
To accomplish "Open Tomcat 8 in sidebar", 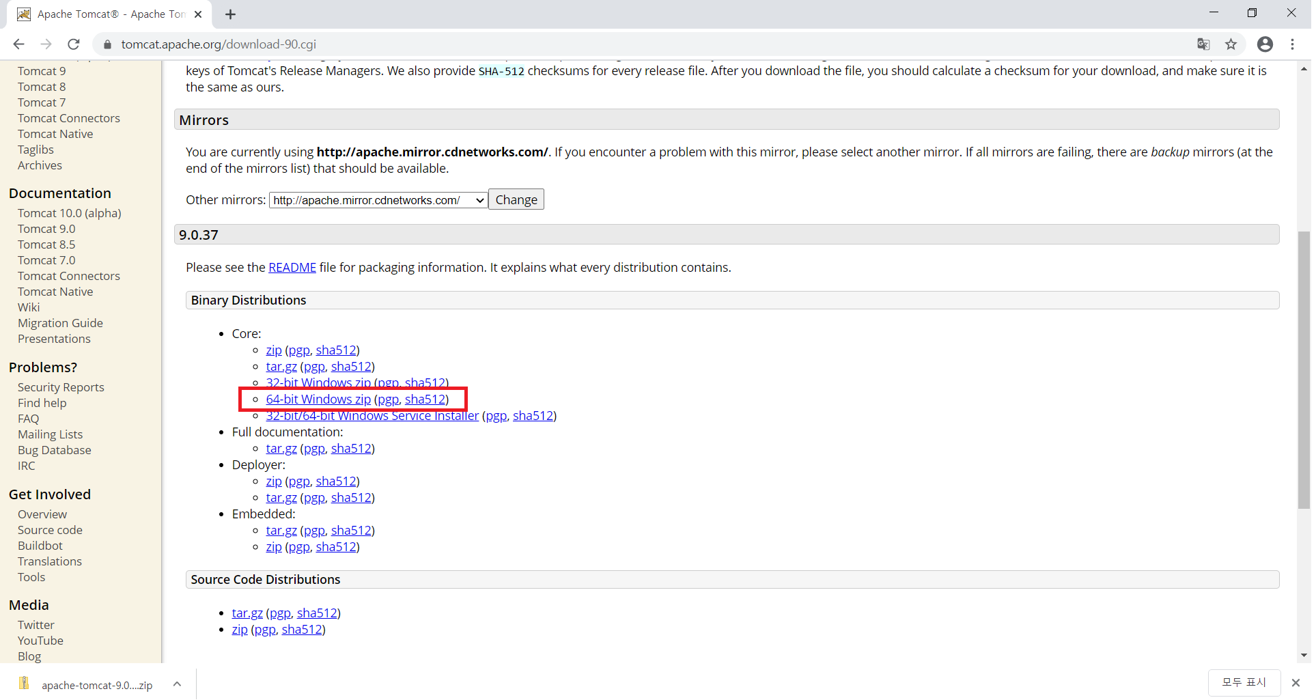I will point(42,87).
